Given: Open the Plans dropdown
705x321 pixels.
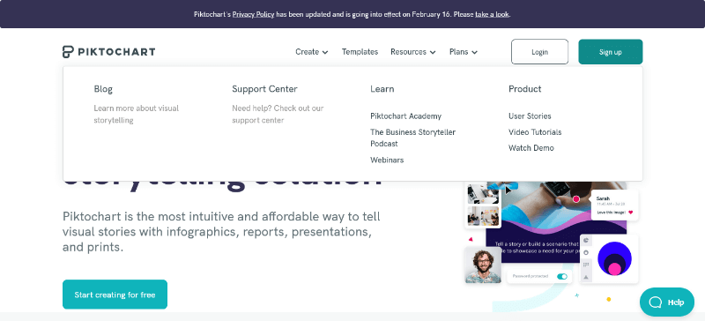Looking at the screenshot, I should click(x=464, y=52).
